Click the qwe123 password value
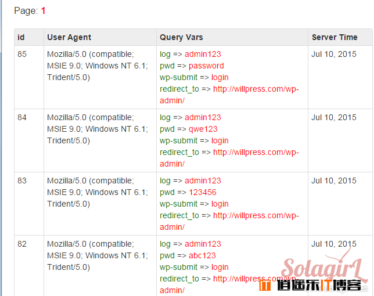This screenshot has height=296, width=374. coord(203,129)
